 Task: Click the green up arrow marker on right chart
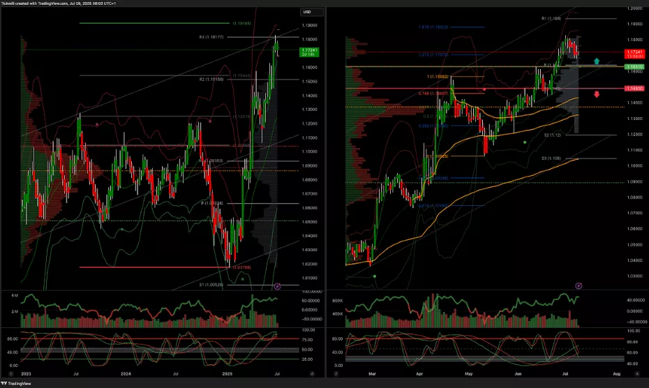coord(597,62)
